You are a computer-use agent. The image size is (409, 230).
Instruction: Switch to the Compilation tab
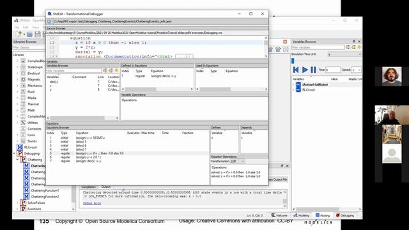[88, 187]
